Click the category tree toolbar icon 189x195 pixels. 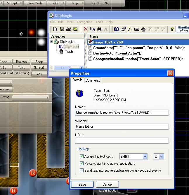coord(130,29)
